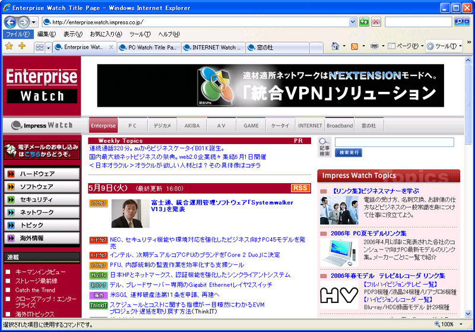Open Home button dropdown arrow
This screenshot has width=475, height=332.
pos(344,46)
